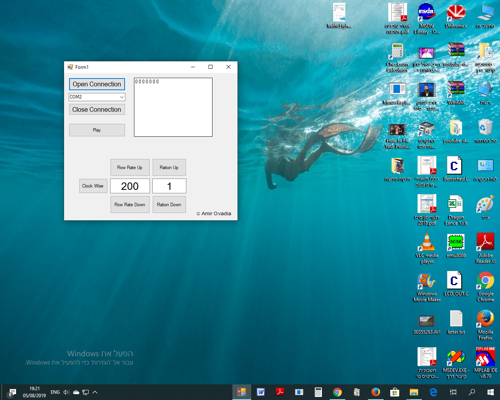Open File Explorer from the taskbar
The width and height of the screenshot is (500, 400).
(x=414, y=392)
